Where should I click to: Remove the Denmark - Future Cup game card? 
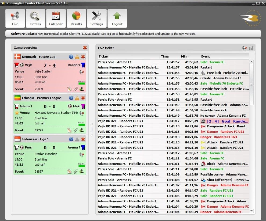(83, 57)
